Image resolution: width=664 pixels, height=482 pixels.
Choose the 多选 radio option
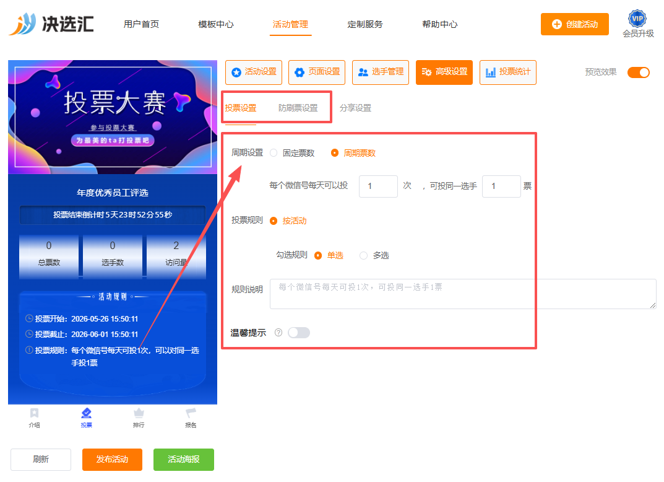tap(363, 256)
